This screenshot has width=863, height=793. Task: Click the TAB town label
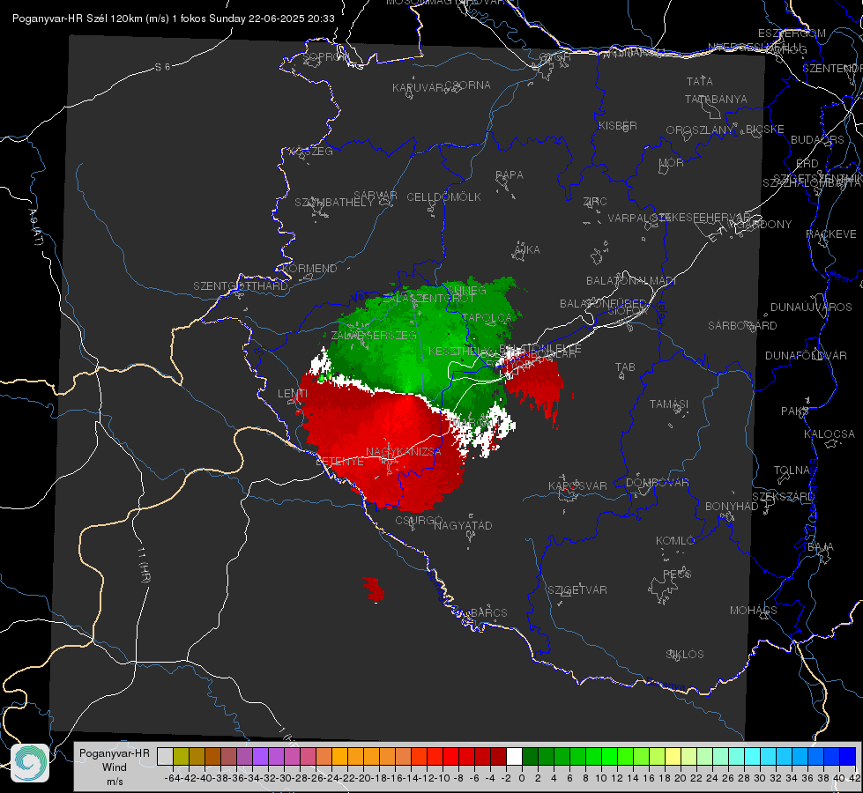point(625,367)
